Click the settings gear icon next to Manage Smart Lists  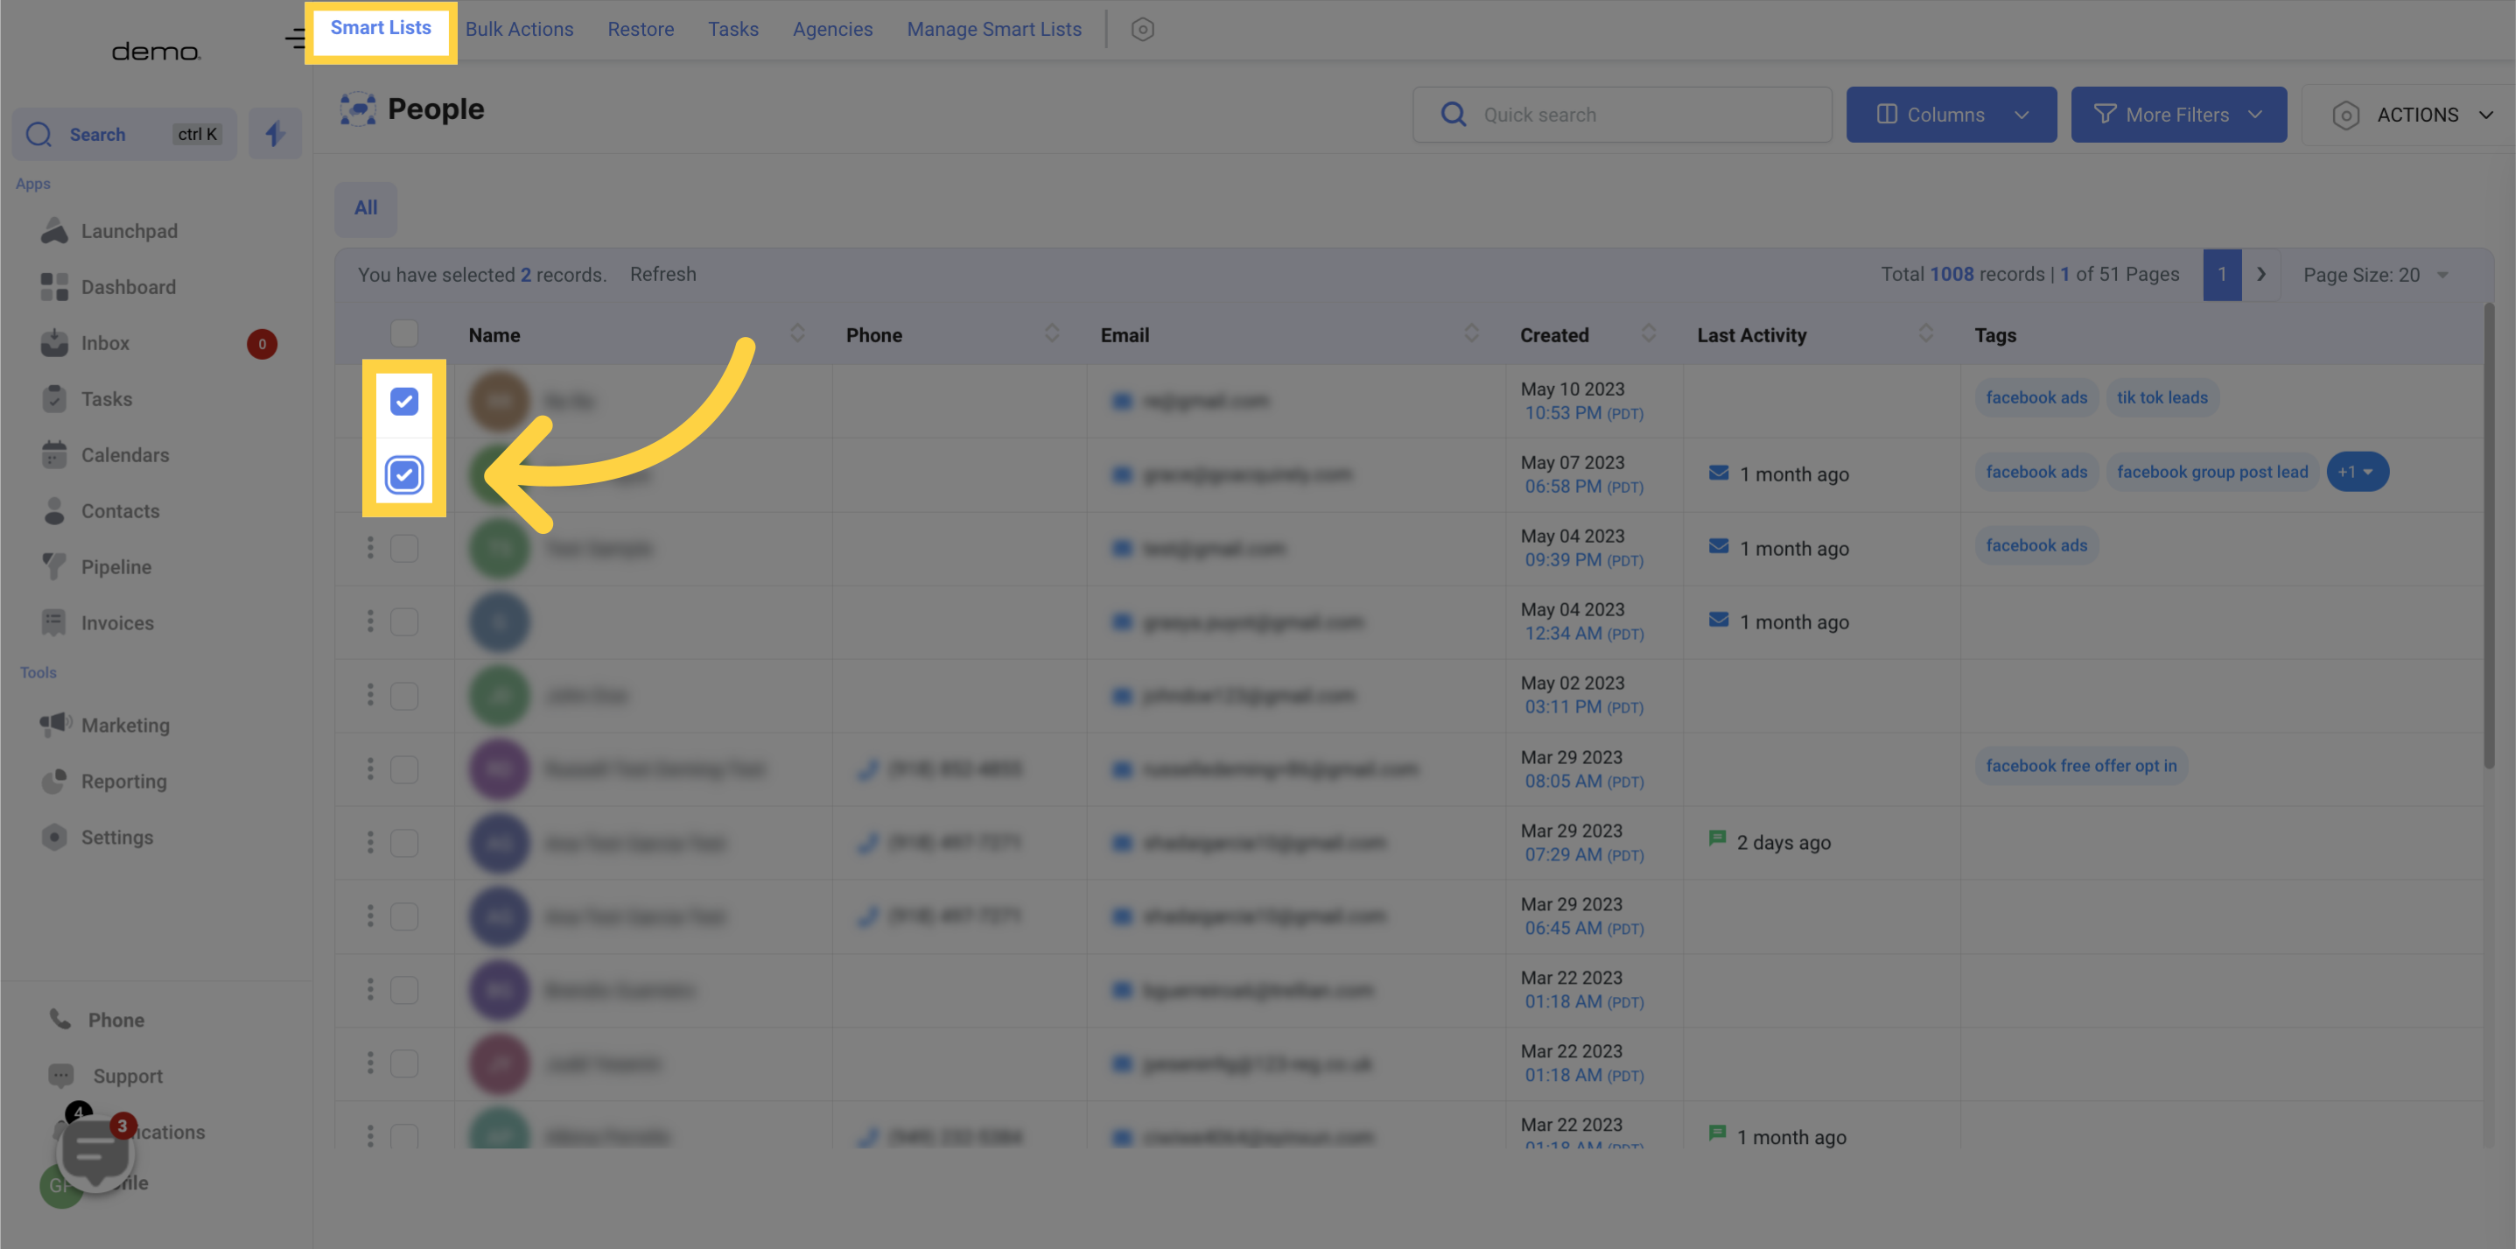(x=1142, y=29)
